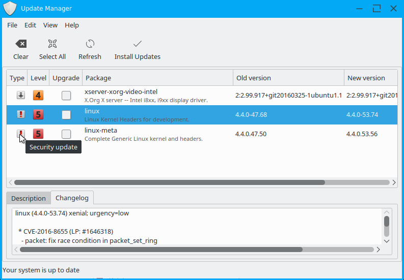404x280 pixels.
Task: Click the Refresh toolbar icon
Action: 90,44
